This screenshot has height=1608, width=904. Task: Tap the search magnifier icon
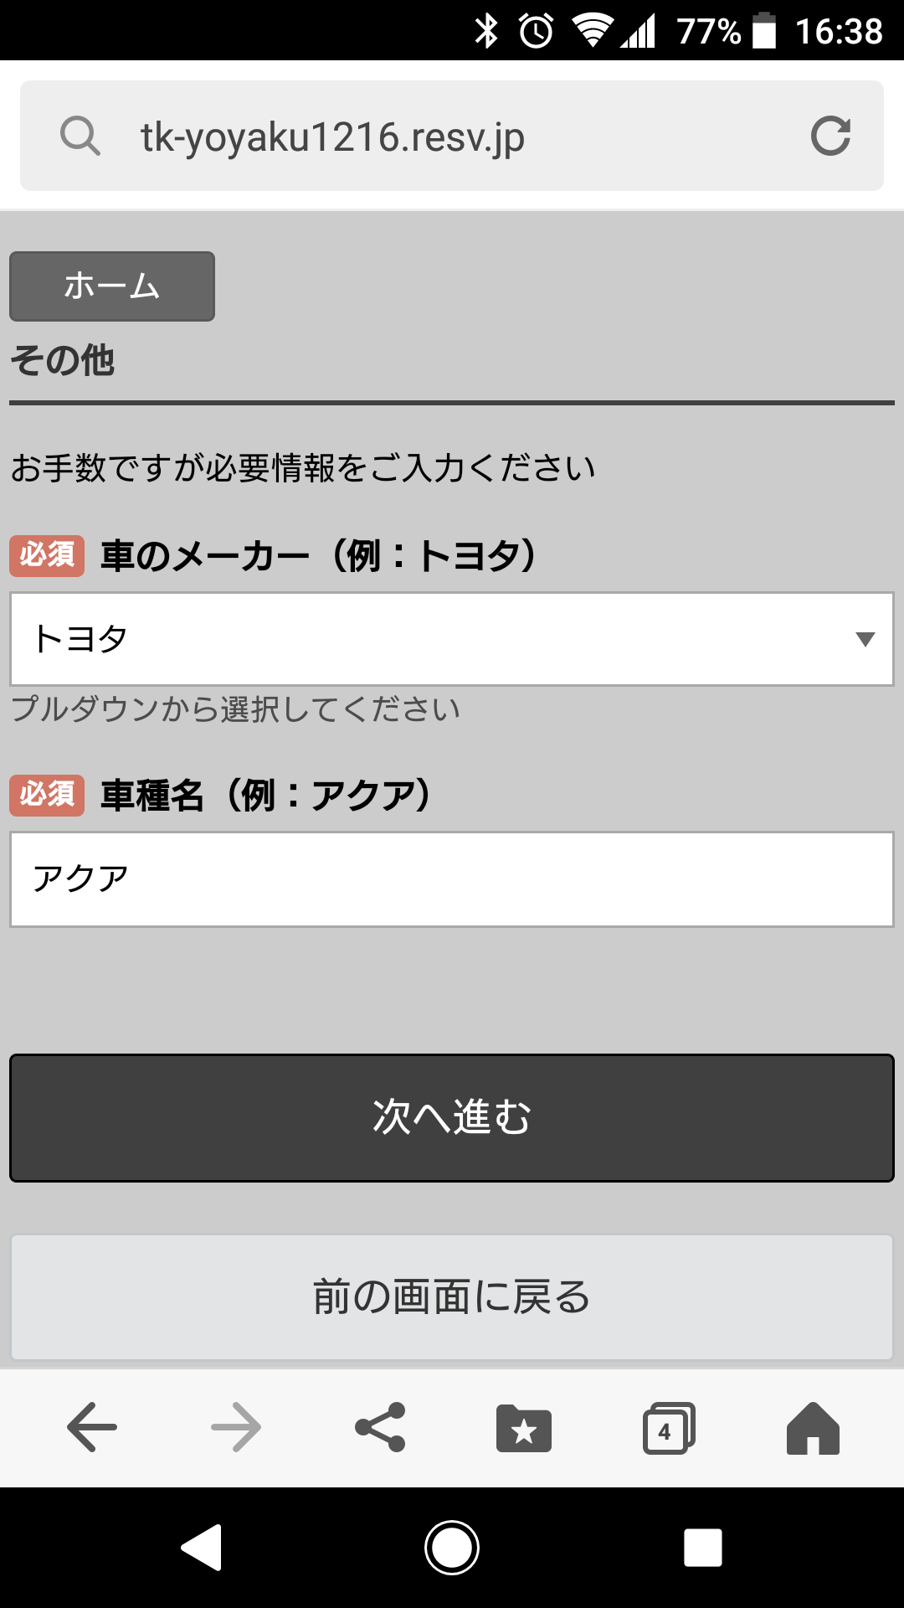pyautogui.click(x=80, y=136)
